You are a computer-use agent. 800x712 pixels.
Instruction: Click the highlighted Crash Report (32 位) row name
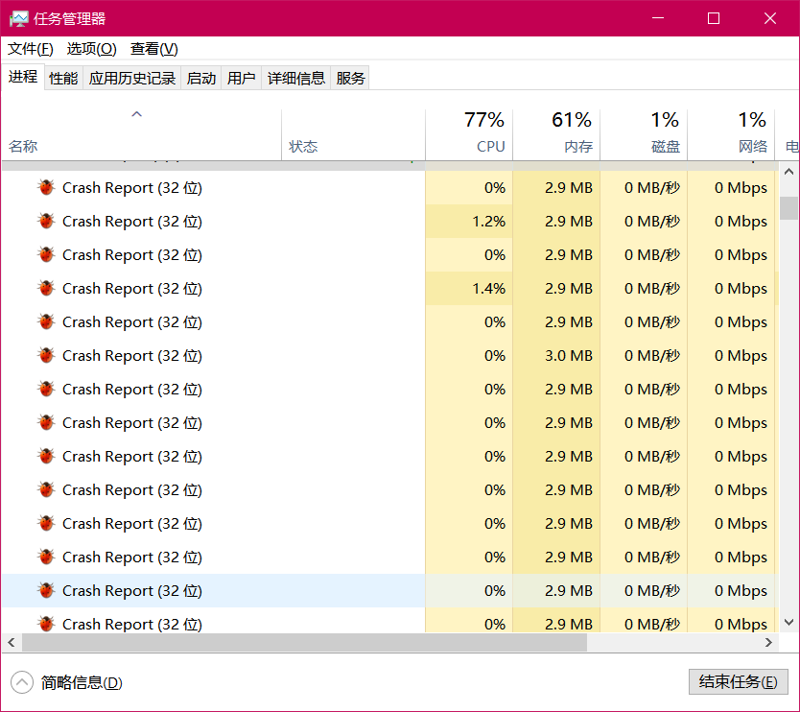click(132, 590)
